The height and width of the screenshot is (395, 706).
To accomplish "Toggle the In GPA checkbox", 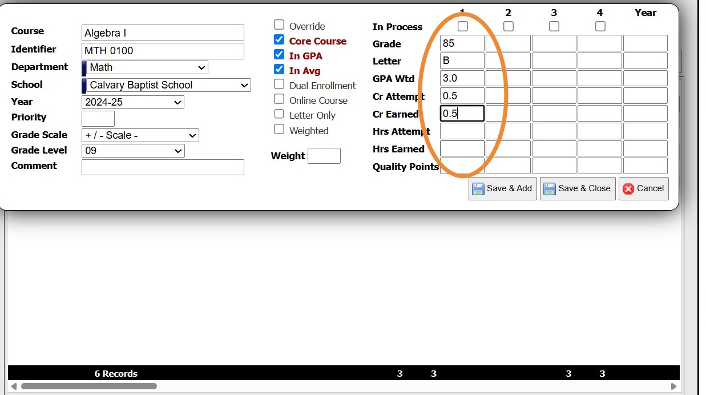I will (x=279, y=54).
